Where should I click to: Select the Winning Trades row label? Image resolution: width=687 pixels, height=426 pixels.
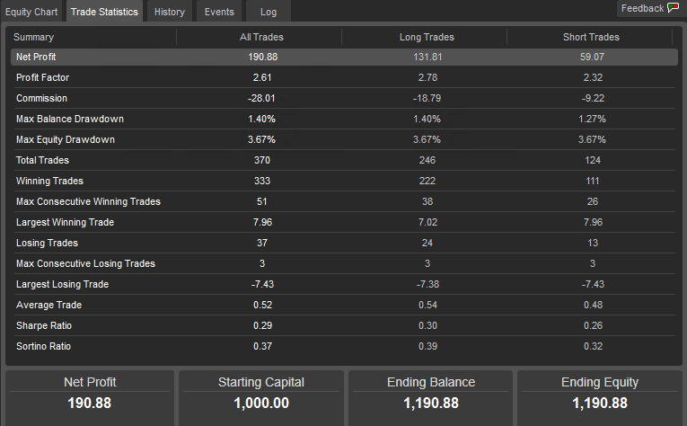49,181
